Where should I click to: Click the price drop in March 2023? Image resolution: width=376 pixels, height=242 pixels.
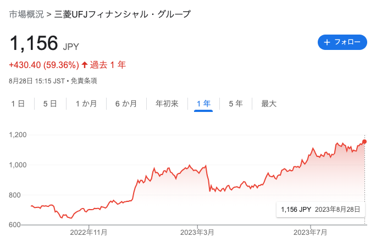click(208, 178)
